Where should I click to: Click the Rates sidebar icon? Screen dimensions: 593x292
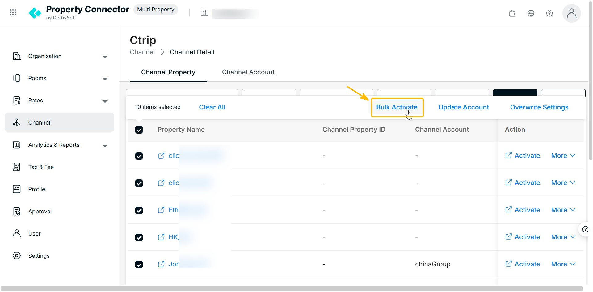pyautogui.click(x=17, y=100)
